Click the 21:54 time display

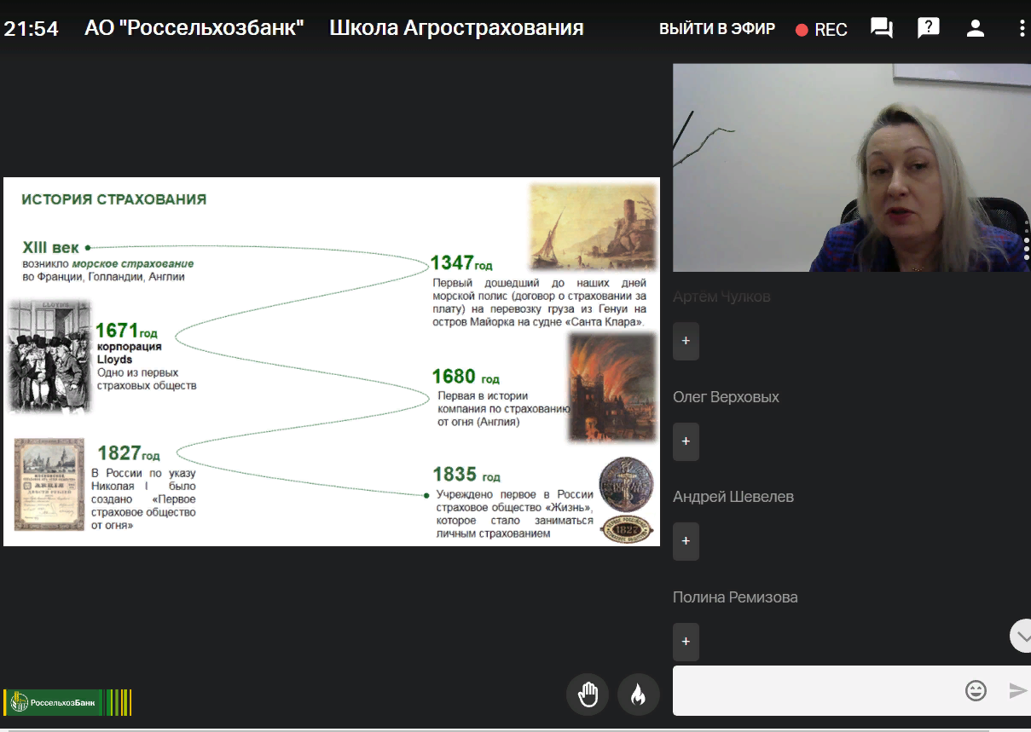click(x=31, y=28)
